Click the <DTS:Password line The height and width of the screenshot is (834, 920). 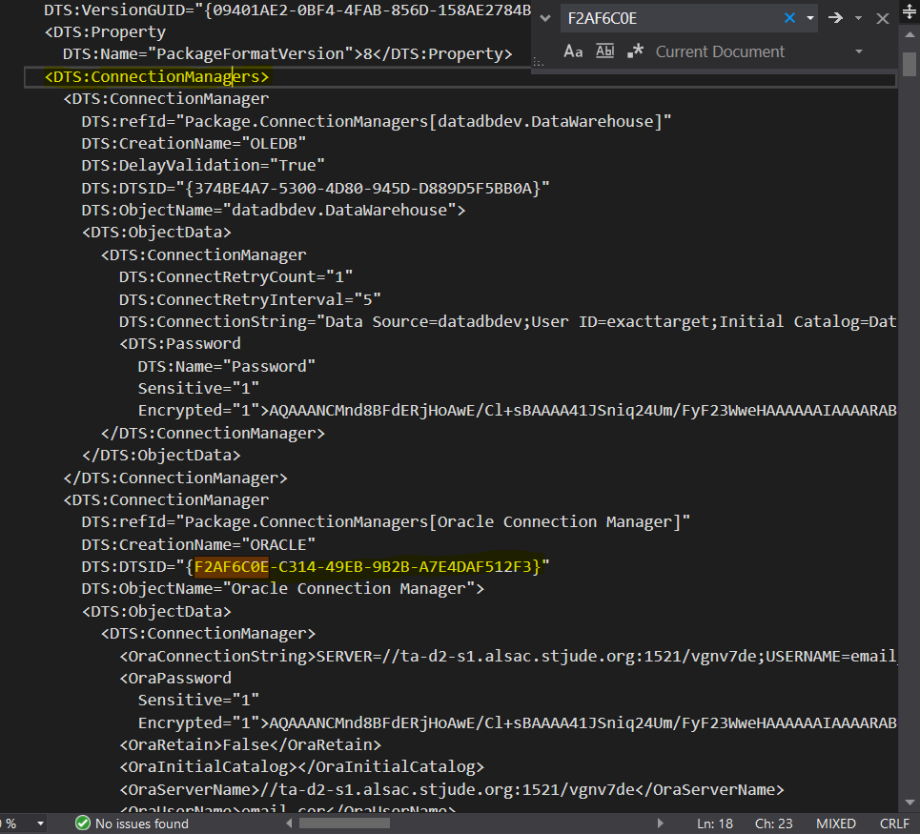tap(180, 344)
